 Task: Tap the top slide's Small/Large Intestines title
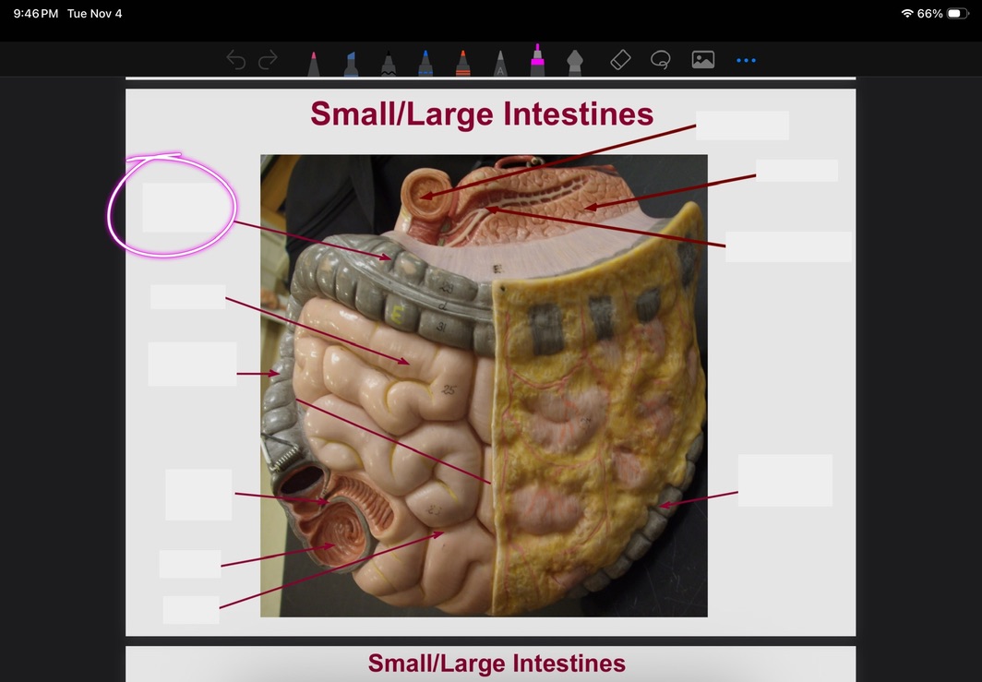coord(482,114)
